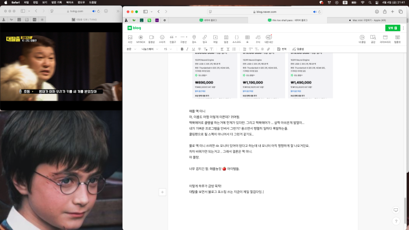
Task: Toggle italic formatting
Action: click(187, 49)
